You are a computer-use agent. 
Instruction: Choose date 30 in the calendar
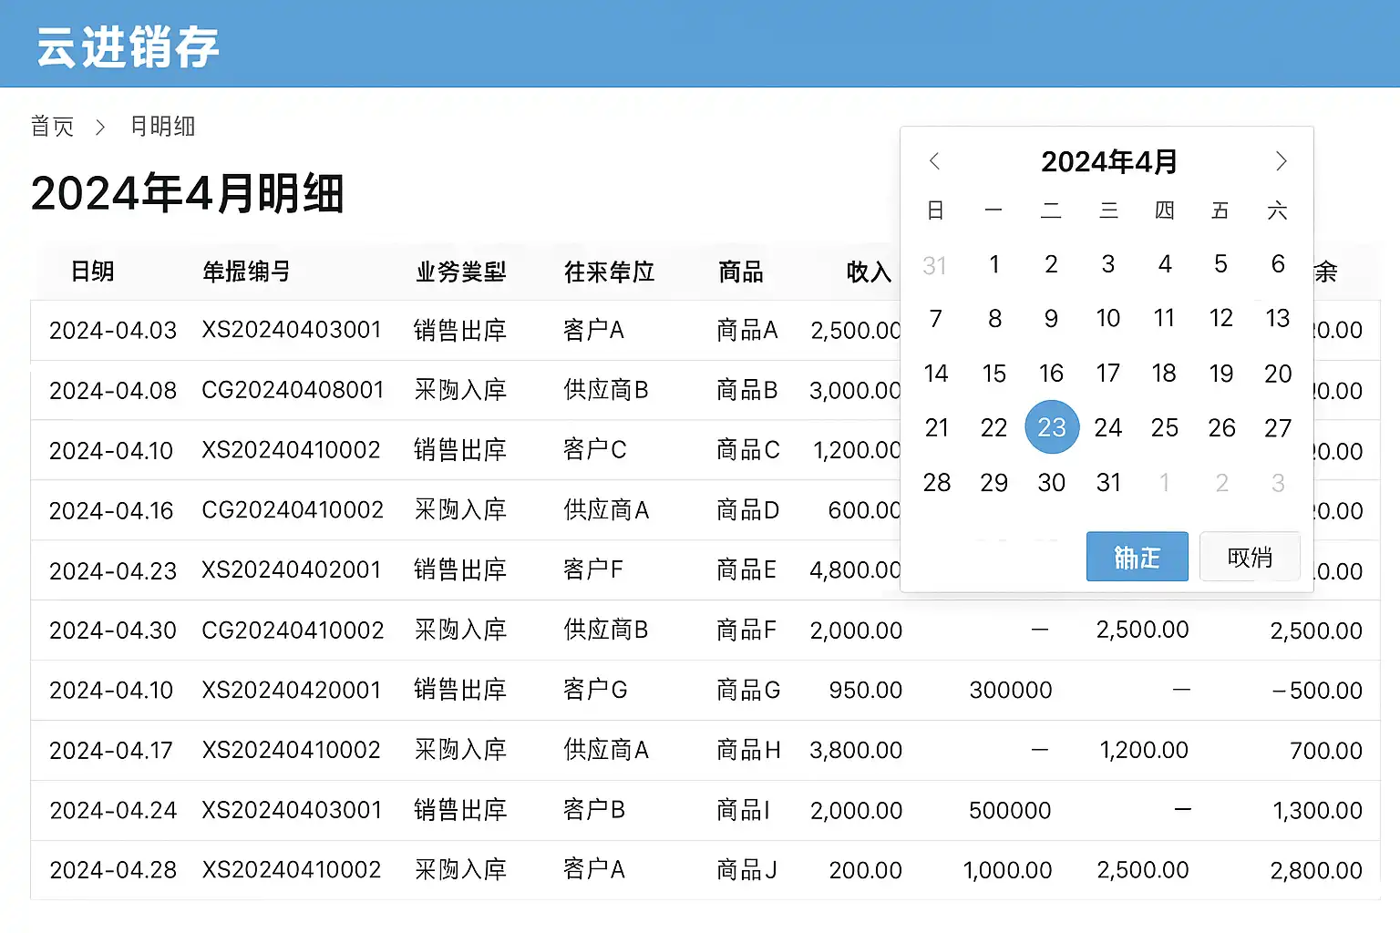point(1051,483)
